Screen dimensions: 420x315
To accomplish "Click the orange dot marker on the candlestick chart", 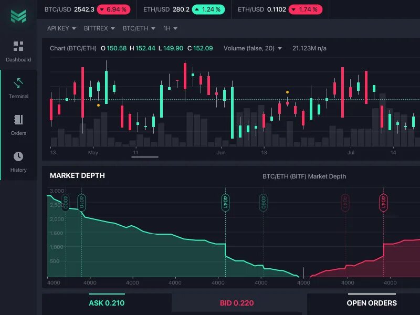I will tap(98, 106).
